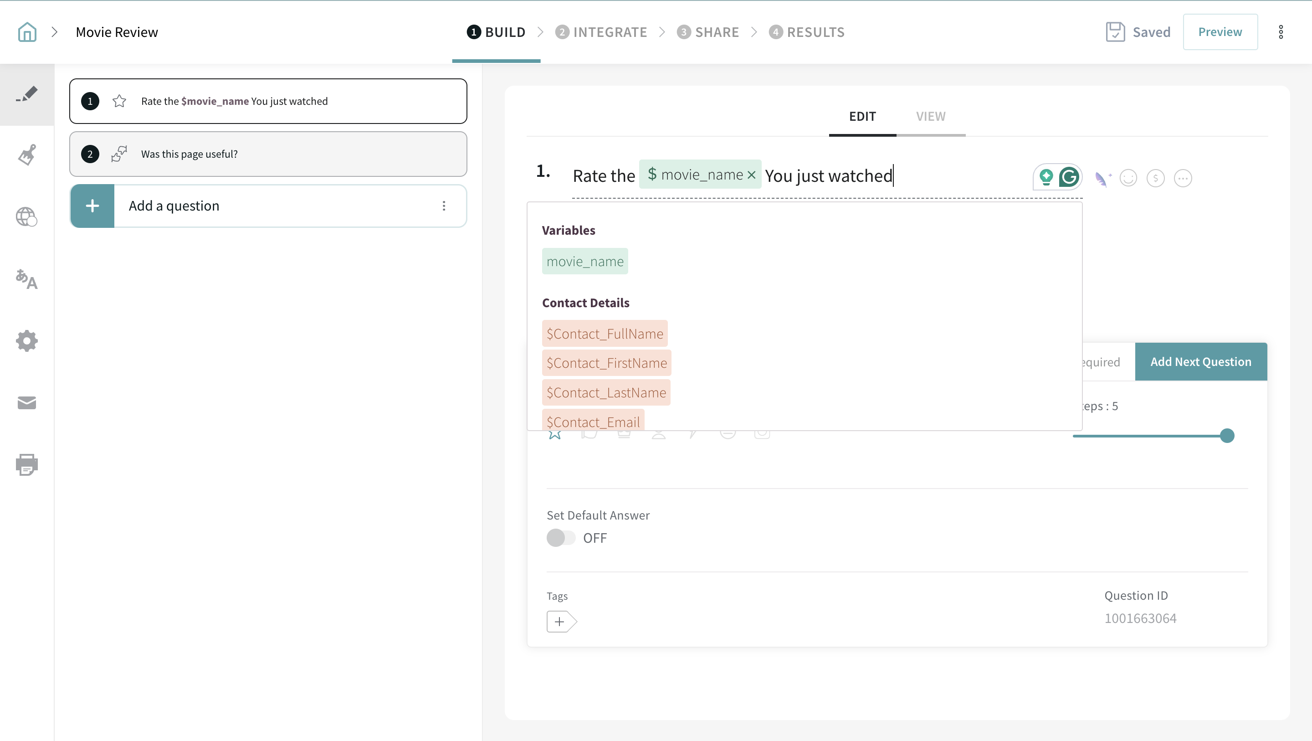Image resolution: width=1312 pixels, height=741 pixels.
Task: Click the Grammarly icon in question field
Action: click(1069, 177)
